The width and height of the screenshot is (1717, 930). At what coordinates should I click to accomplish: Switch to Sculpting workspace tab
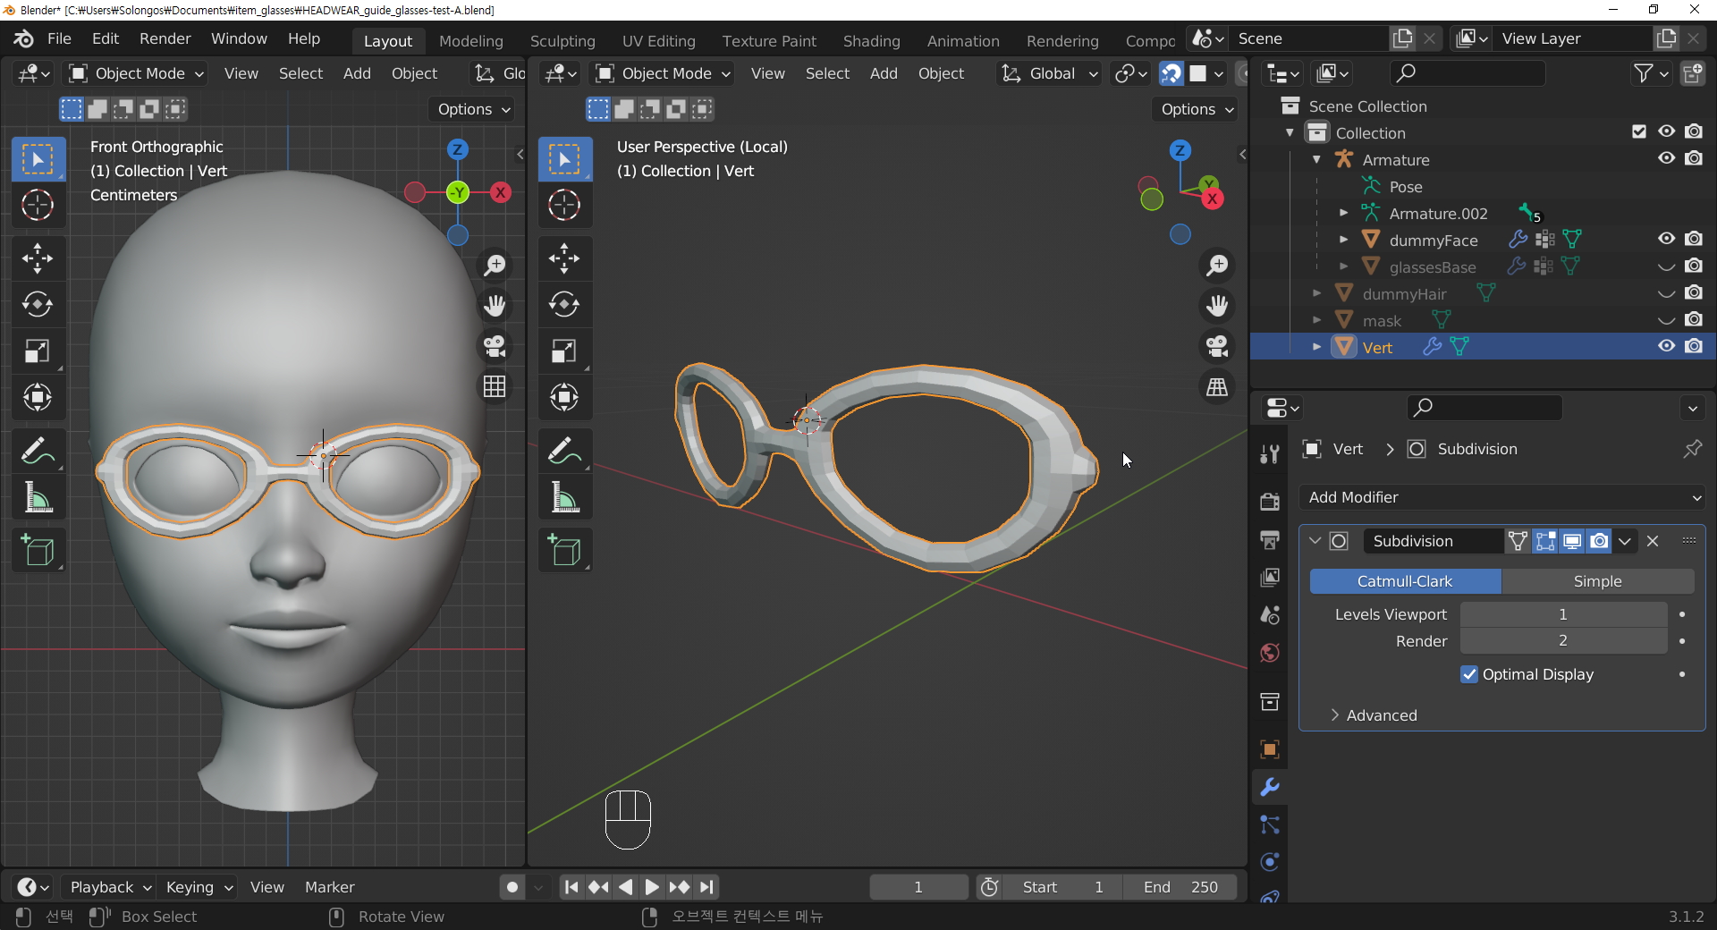(x=562, y=41)
